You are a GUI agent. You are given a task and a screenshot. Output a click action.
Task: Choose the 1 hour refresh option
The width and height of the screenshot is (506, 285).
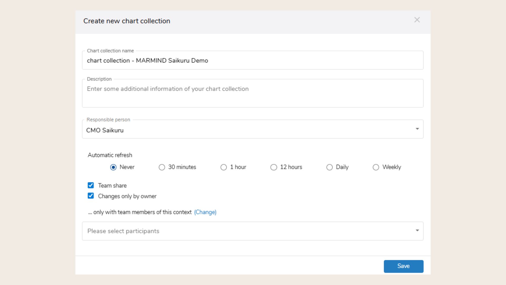[x=224, y=167]
